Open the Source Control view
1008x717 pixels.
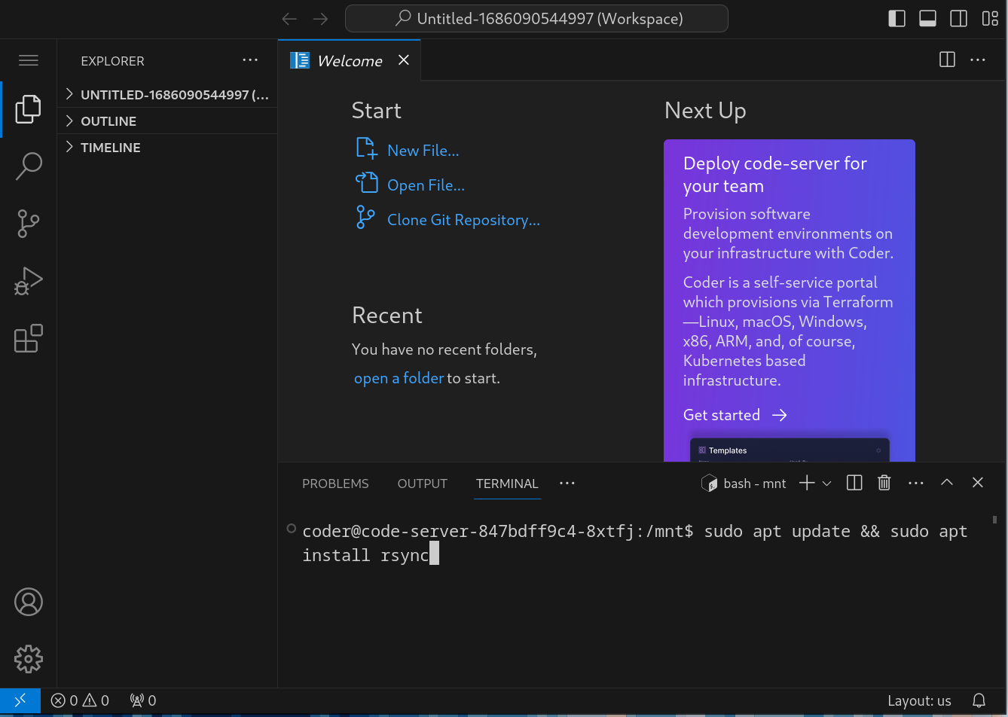pyautogui.click(x=29, y=224)
